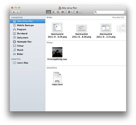Click the Program applications icon
The image size is (136, 125).
click(x=14, y=29)
